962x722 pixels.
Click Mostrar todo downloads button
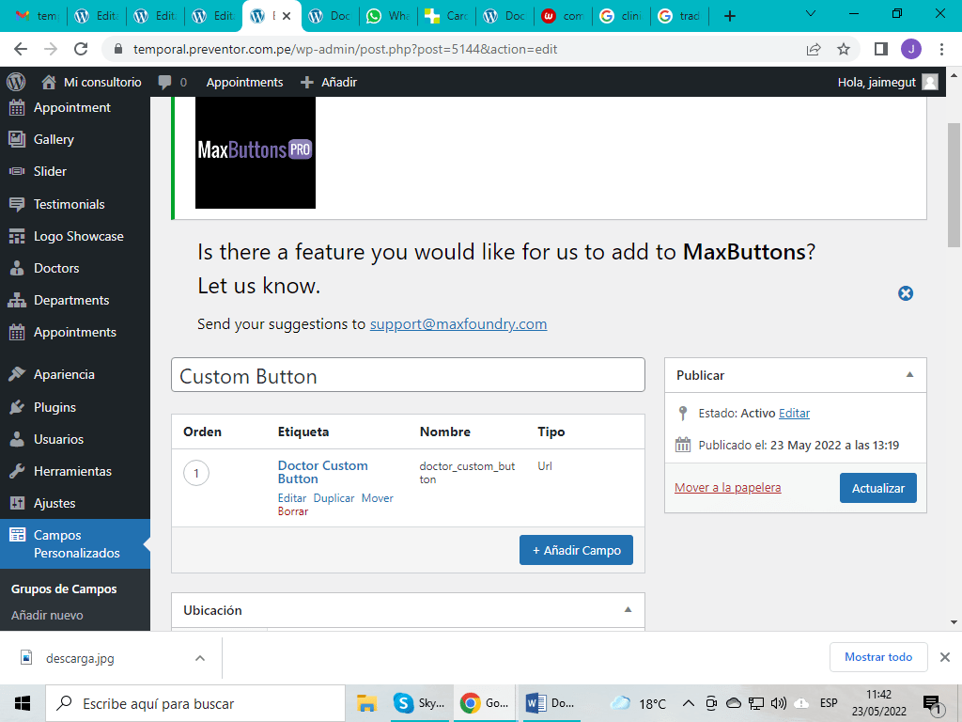pyautogui.click(x=878, y=657)
